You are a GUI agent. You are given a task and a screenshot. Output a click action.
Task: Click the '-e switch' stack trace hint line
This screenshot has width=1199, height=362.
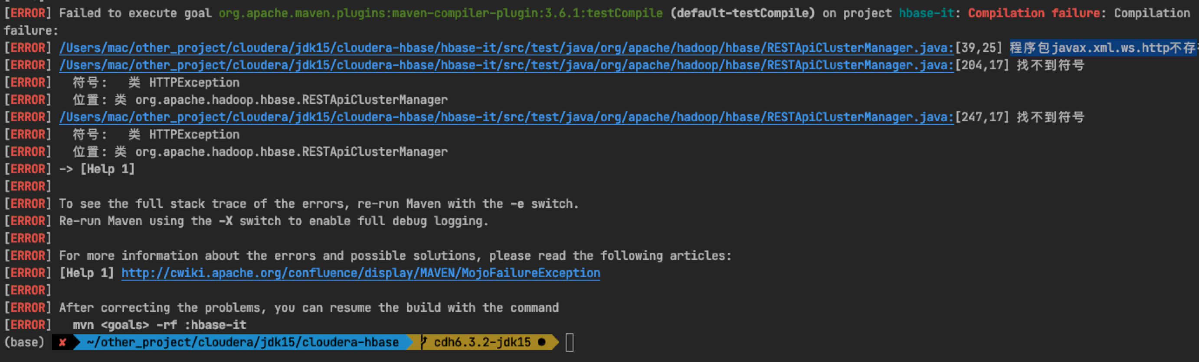click(318, 204)
